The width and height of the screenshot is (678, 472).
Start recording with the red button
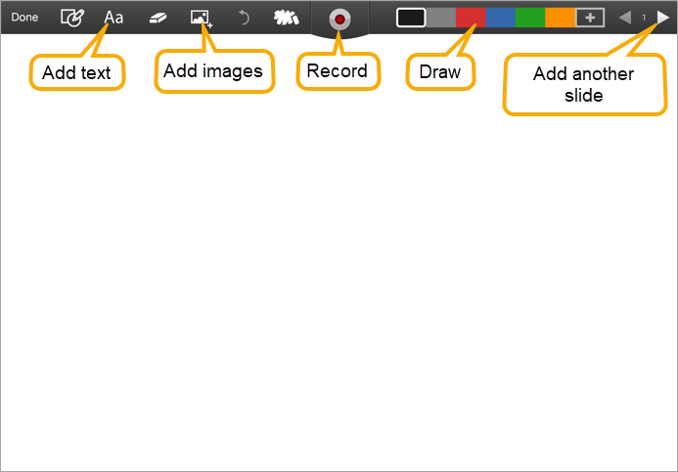(339, 20)
